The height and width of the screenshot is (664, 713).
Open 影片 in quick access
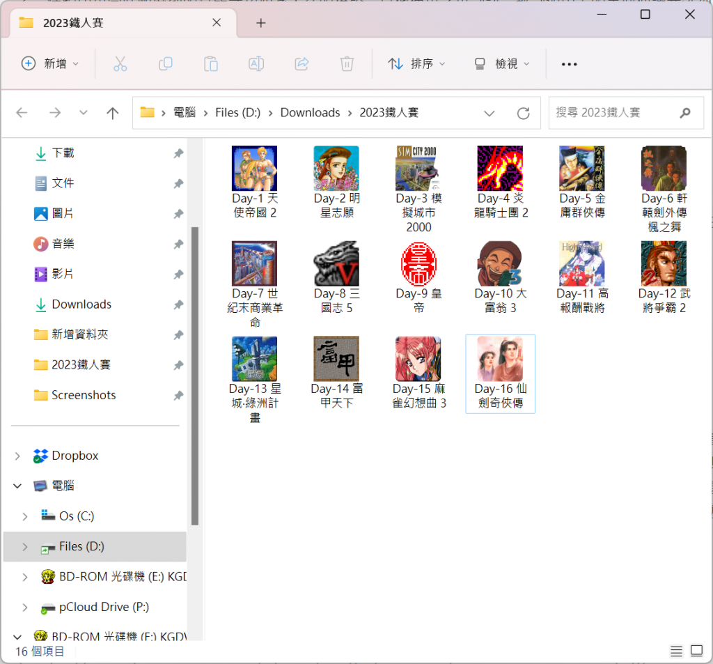[x=63, y=274]
